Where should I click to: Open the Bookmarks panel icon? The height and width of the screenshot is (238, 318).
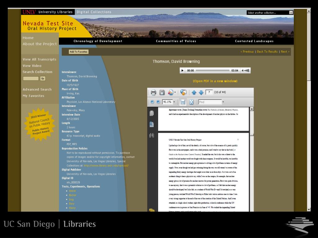152,124
